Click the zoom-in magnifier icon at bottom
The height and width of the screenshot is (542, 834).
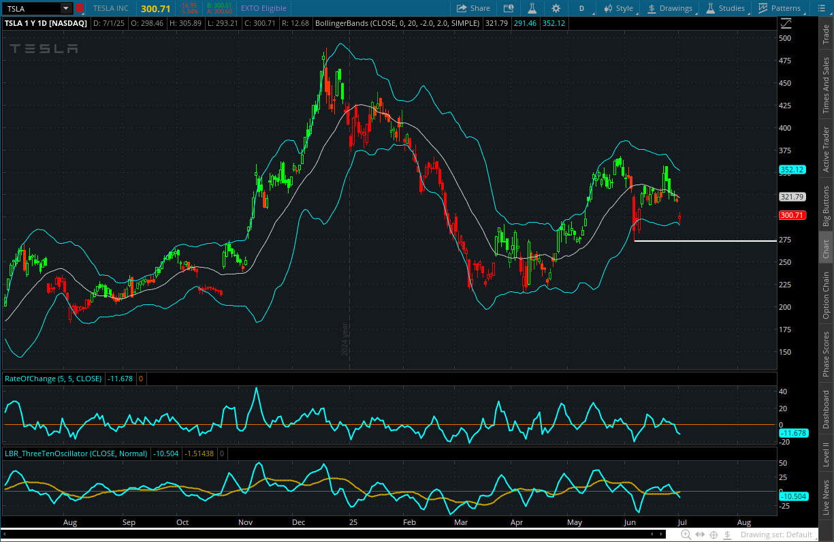pyautogui.click(x=686, y=535)
